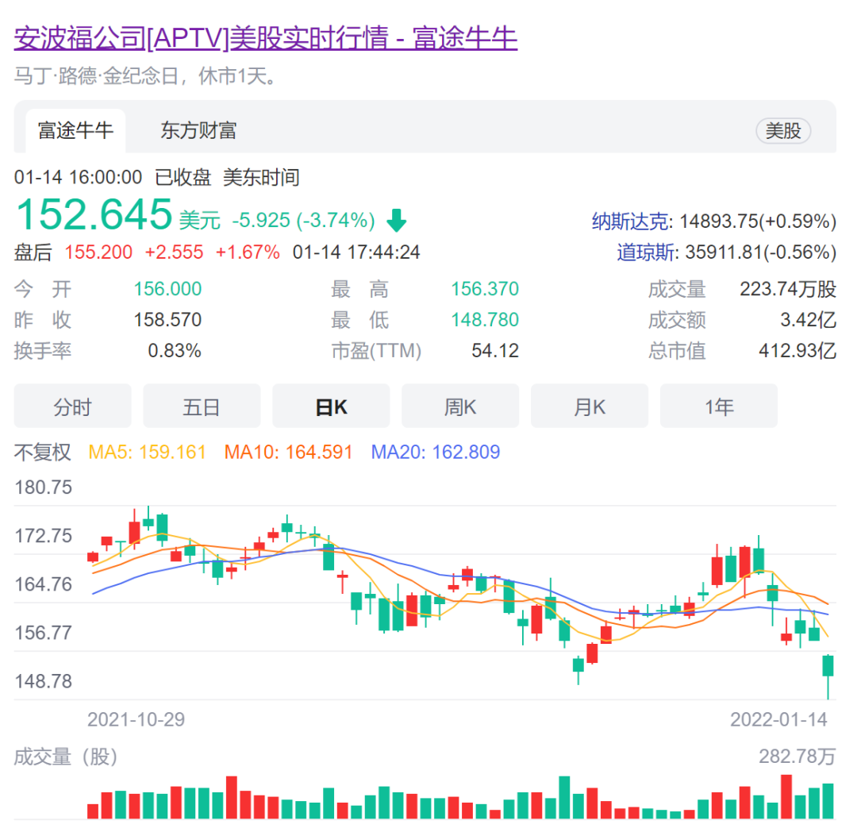Select the 分时 chart view
The image size is (857, 832).
click(71, 406)
